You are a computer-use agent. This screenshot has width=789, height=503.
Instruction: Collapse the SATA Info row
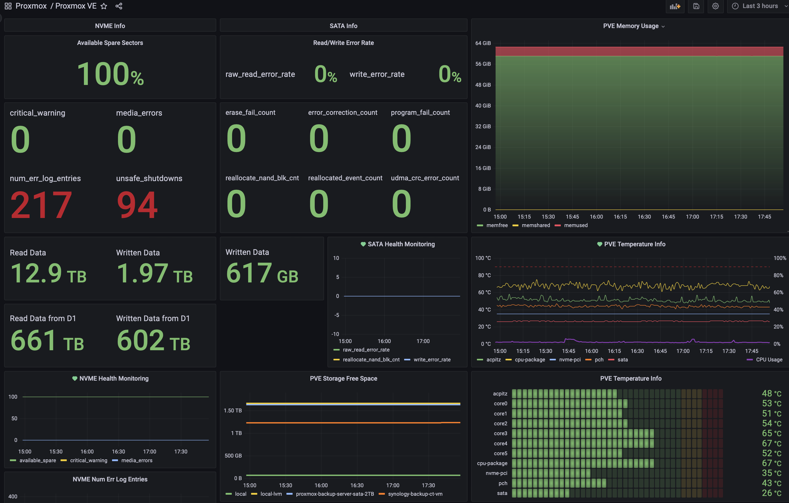tap(343, 26)
